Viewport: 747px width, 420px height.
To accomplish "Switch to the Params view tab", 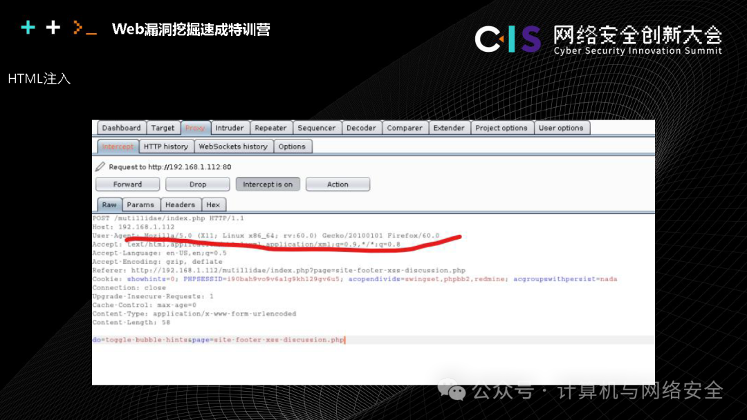I will (140, 204).
